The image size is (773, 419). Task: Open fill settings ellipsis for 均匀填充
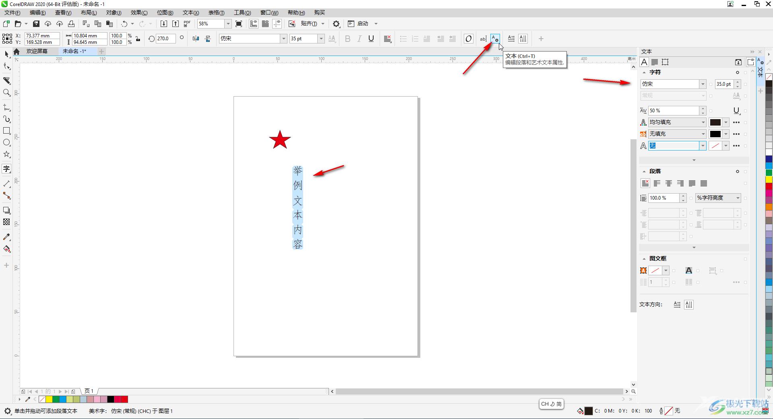tap(736, 122)
